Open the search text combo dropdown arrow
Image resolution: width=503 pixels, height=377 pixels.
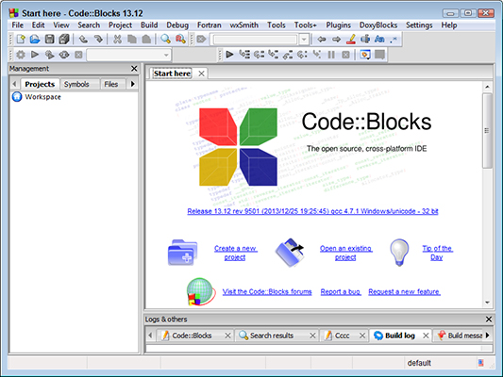(304, 40)
